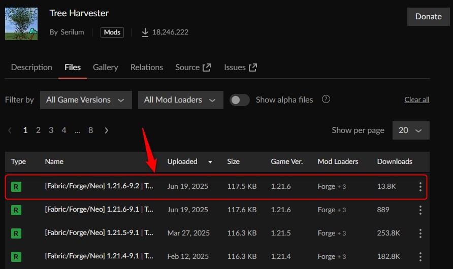Expand the All Mod Loaders dropdown

point(181,100)
